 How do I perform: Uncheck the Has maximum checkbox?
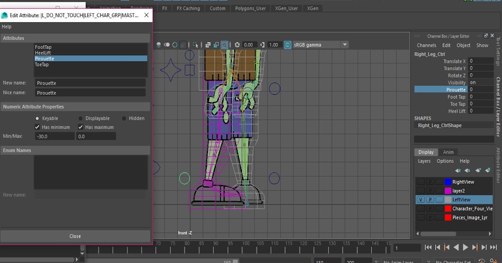pyautogui.click(x=81, y=127)
